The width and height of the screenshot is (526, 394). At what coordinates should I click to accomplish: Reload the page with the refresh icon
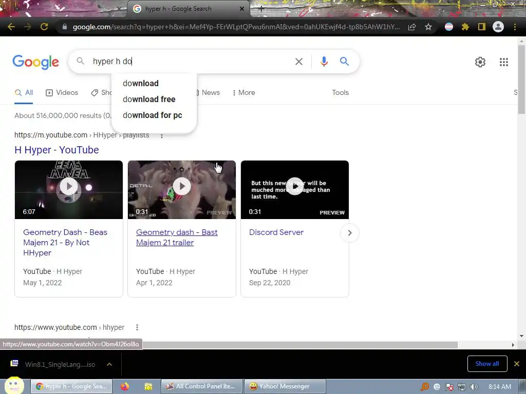[44, 27]
